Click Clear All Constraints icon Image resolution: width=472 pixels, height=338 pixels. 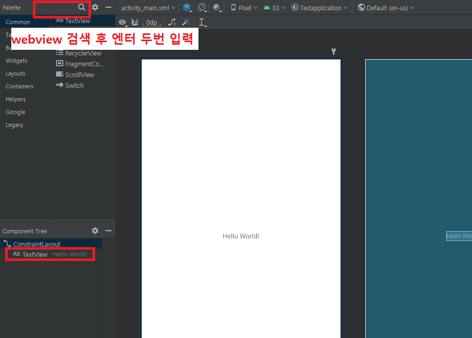172,22
